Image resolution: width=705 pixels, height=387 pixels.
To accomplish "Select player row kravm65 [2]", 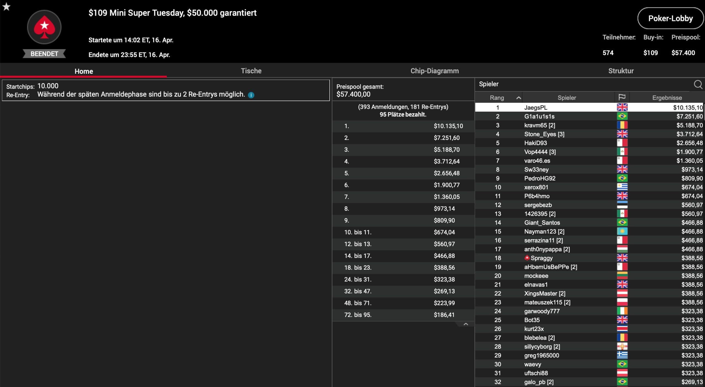I will tap(539, 125).
